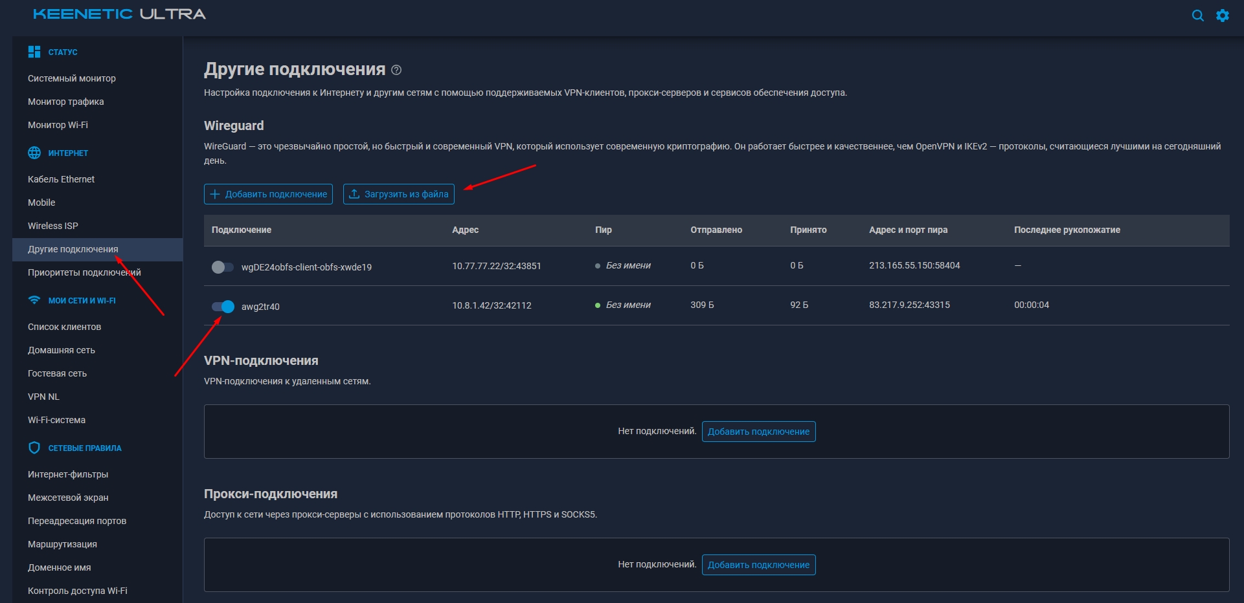The width and height of the screenshot is (1244, 603).
Task: Open Межсетевой экран settings
Action: (68, 498)
